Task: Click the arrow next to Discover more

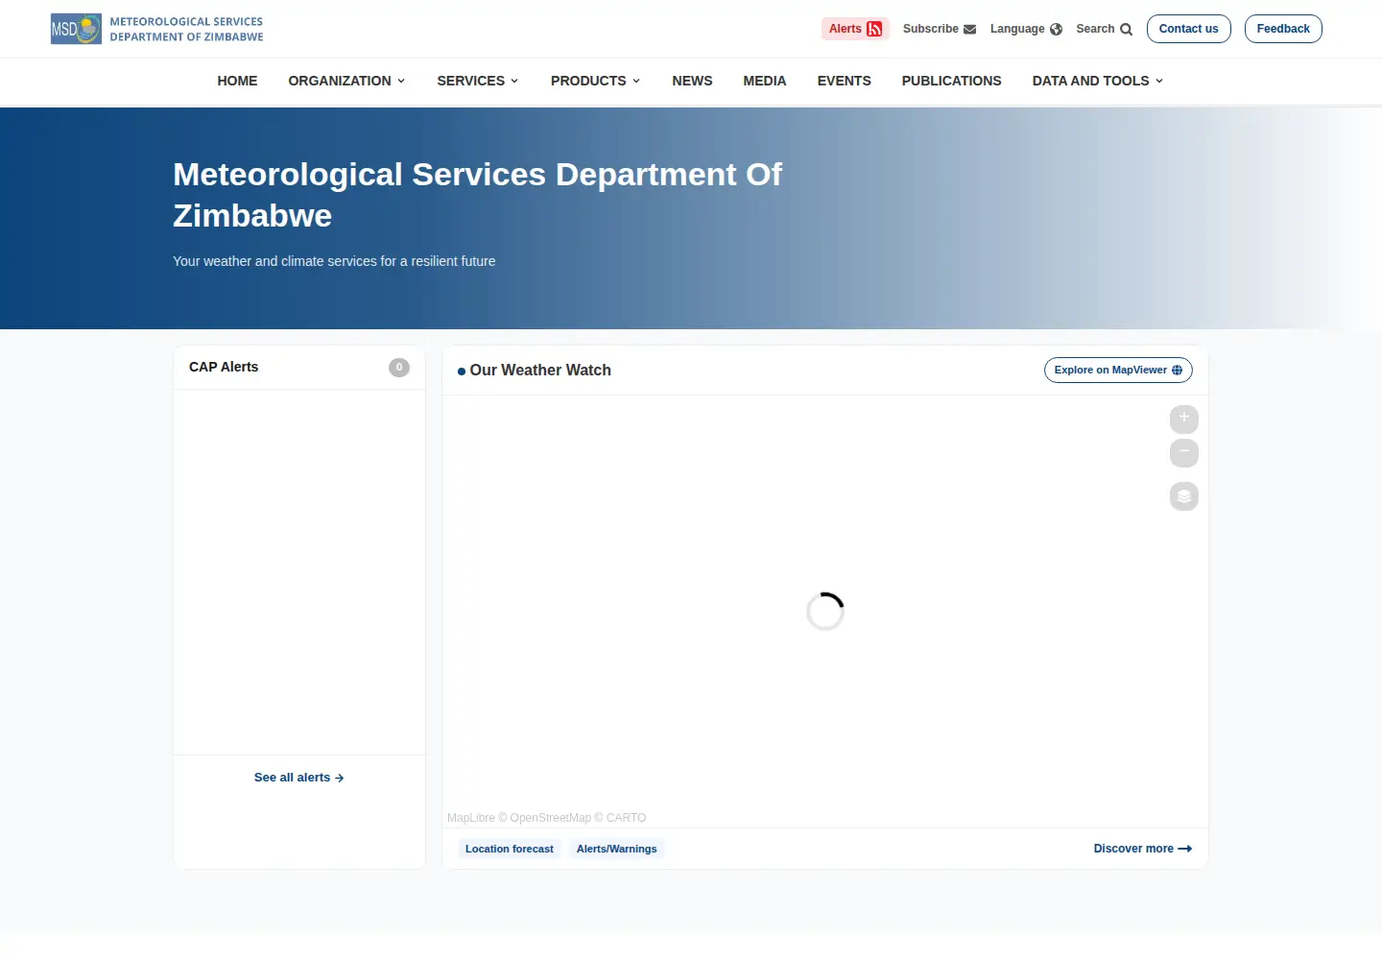Action: click(1185, 849)
